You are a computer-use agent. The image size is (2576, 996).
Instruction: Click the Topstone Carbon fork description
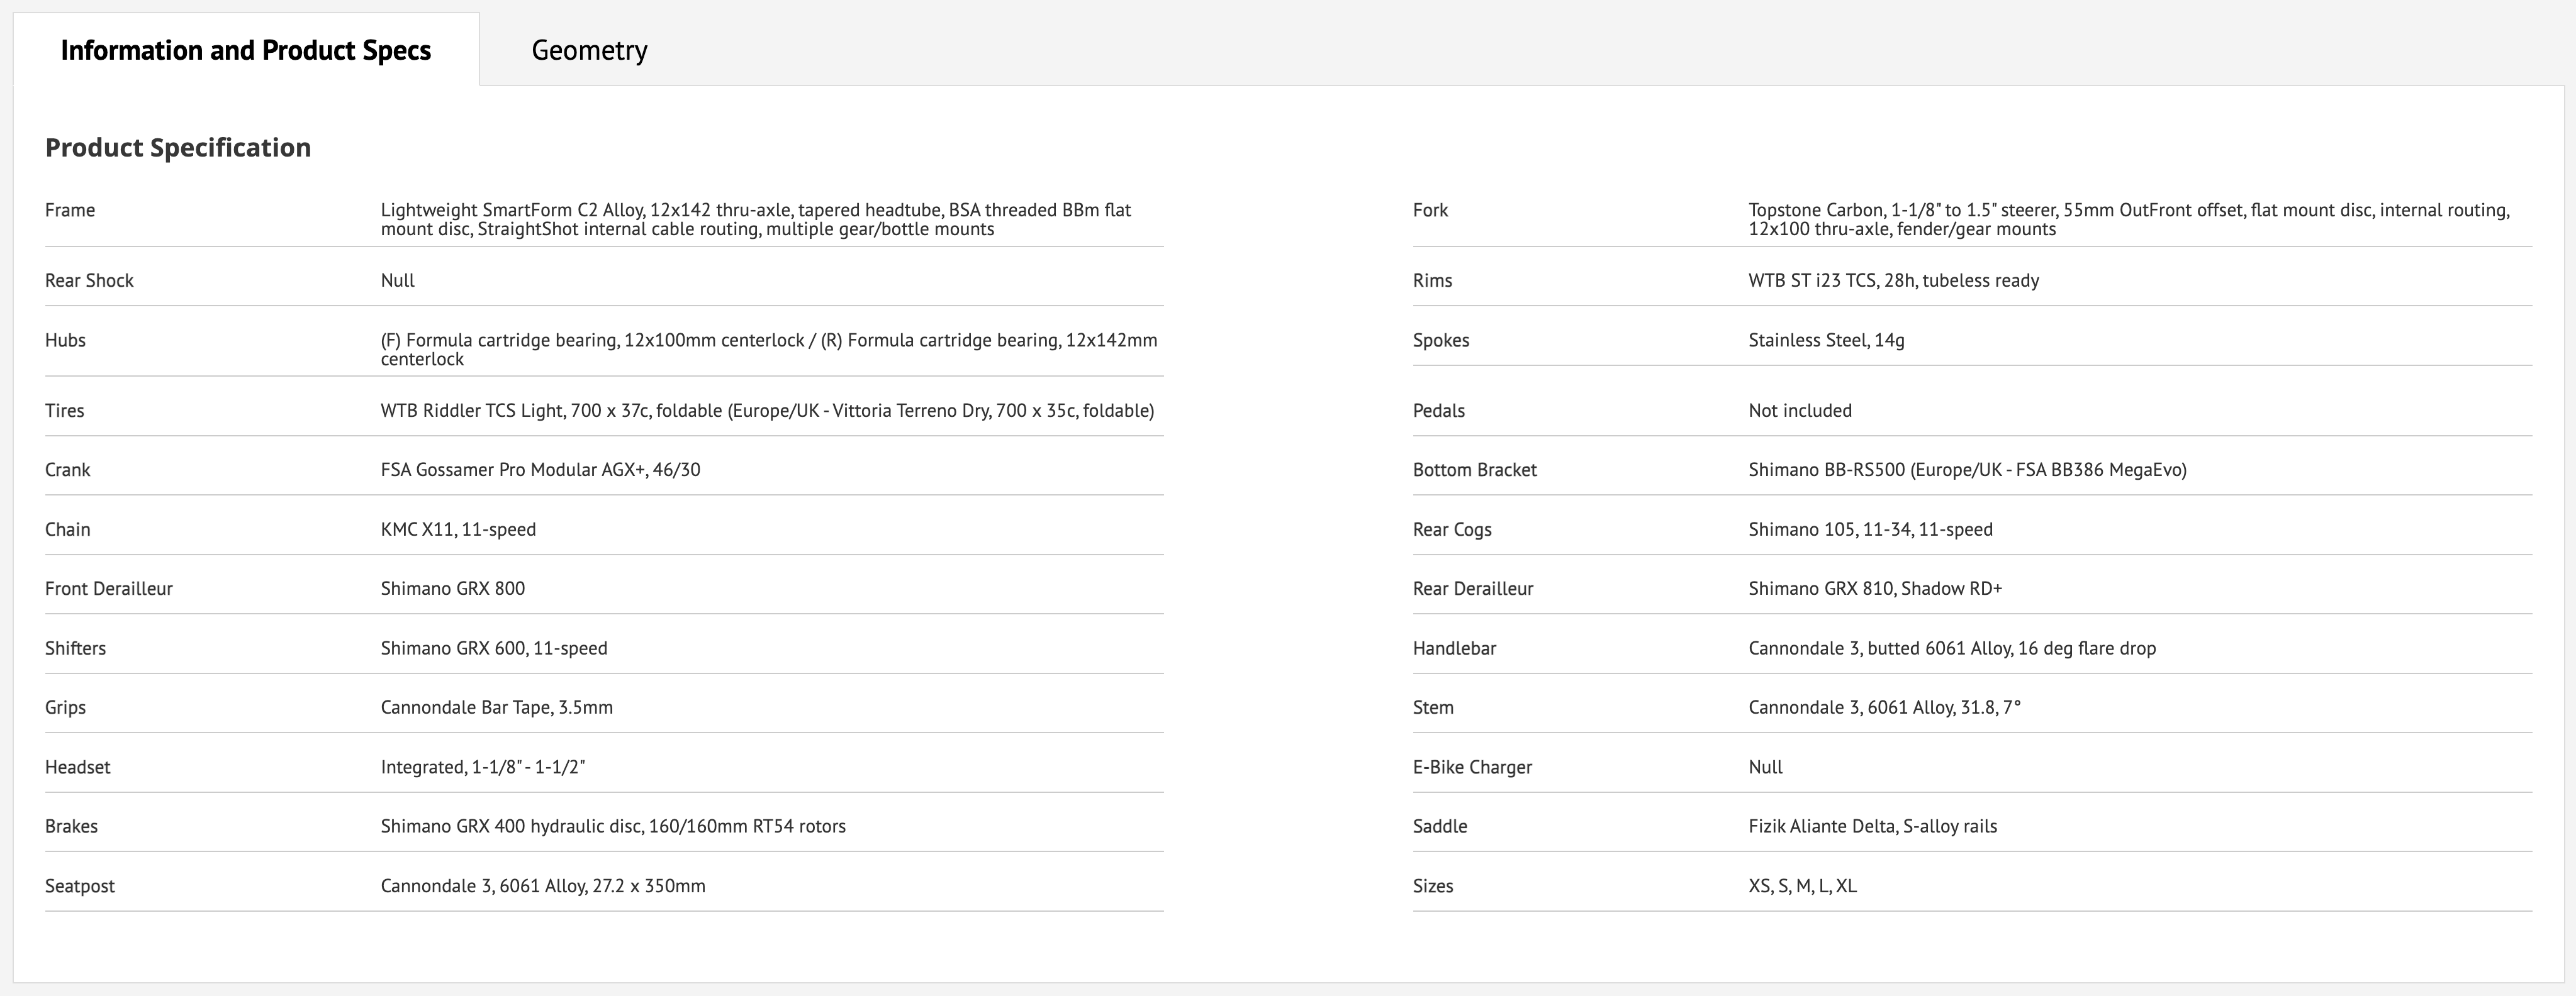tap(2129, 220)
